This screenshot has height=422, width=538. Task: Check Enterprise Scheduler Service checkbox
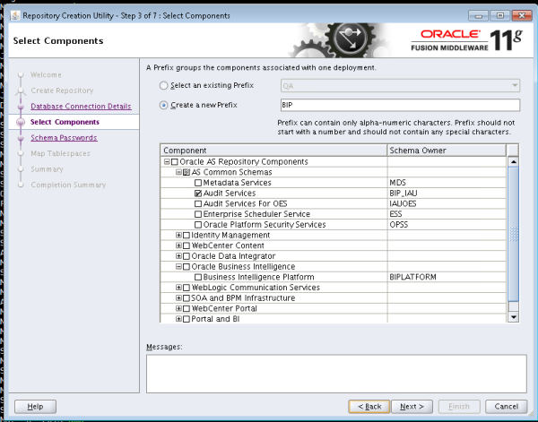coord(198,214)
